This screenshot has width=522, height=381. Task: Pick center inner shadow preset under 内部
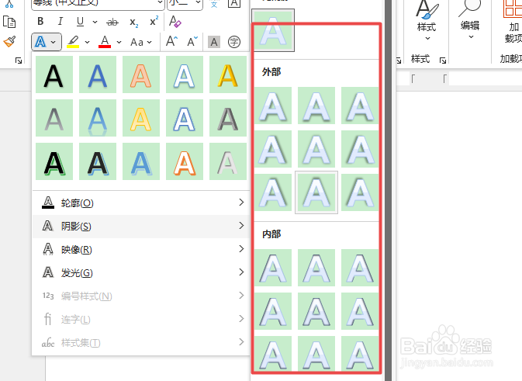pyautogui.click(x=316, y=311)
